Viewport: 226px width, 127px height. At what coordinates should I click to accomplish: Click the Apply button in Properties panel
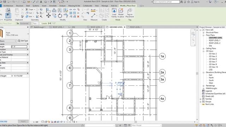(23, 121)
